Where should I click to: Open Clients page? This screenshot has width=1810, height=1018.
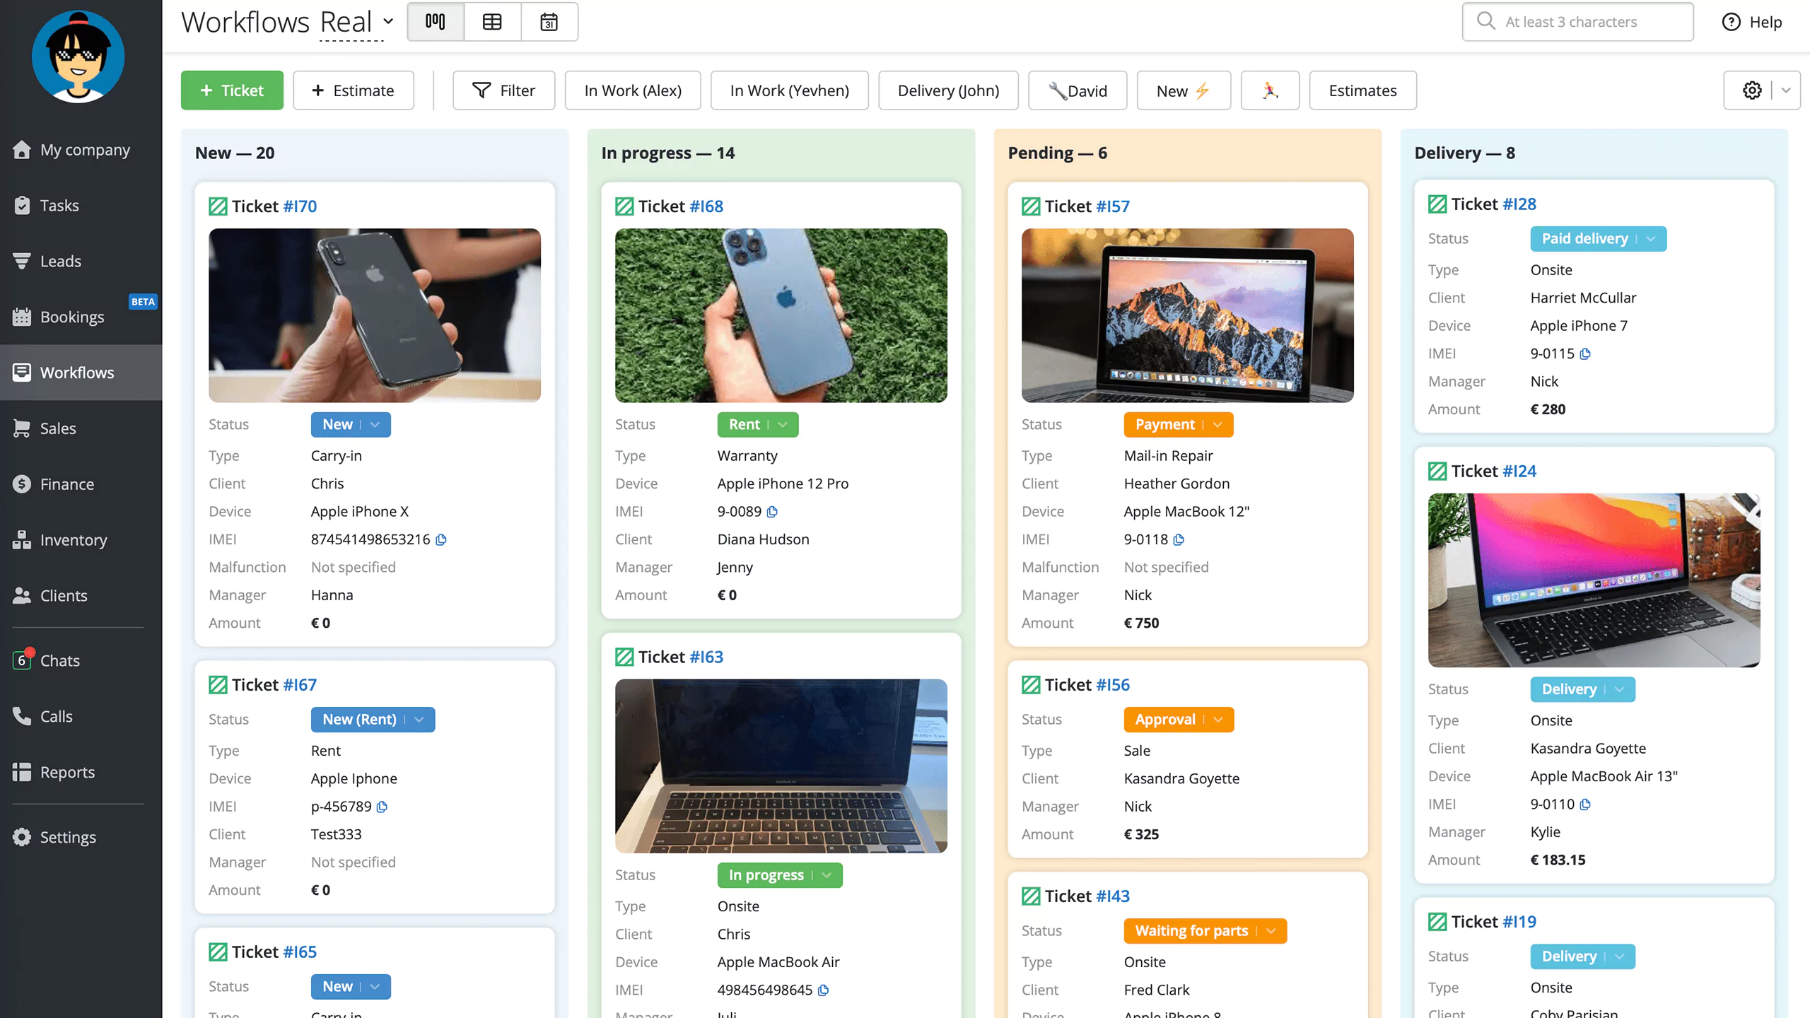click(81, 596)
